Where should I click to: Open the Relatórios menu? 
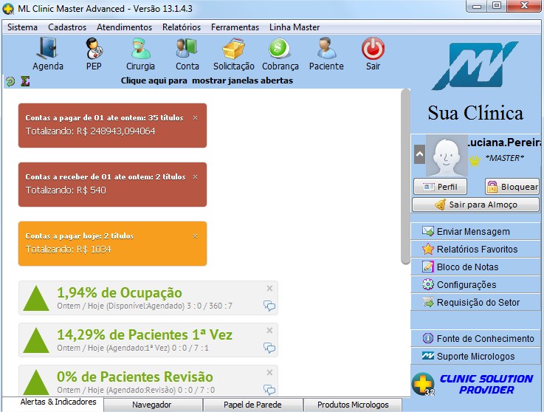pos(181,27)
